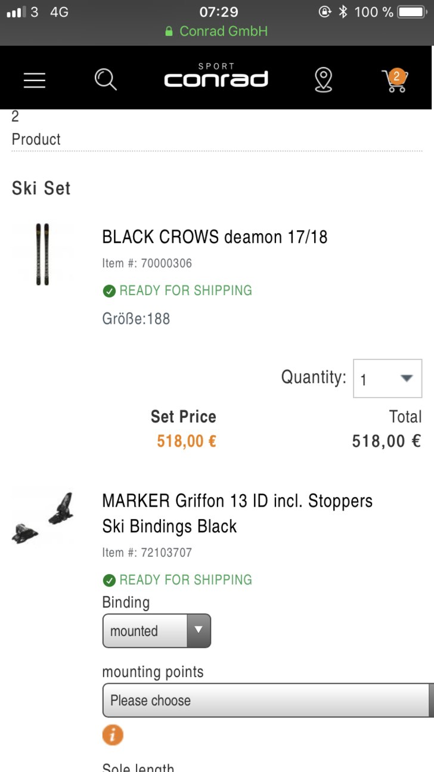This screenshot has height=772, width=434.
Task: Tap the Ski Set section heading
Action: pos(41,188)
